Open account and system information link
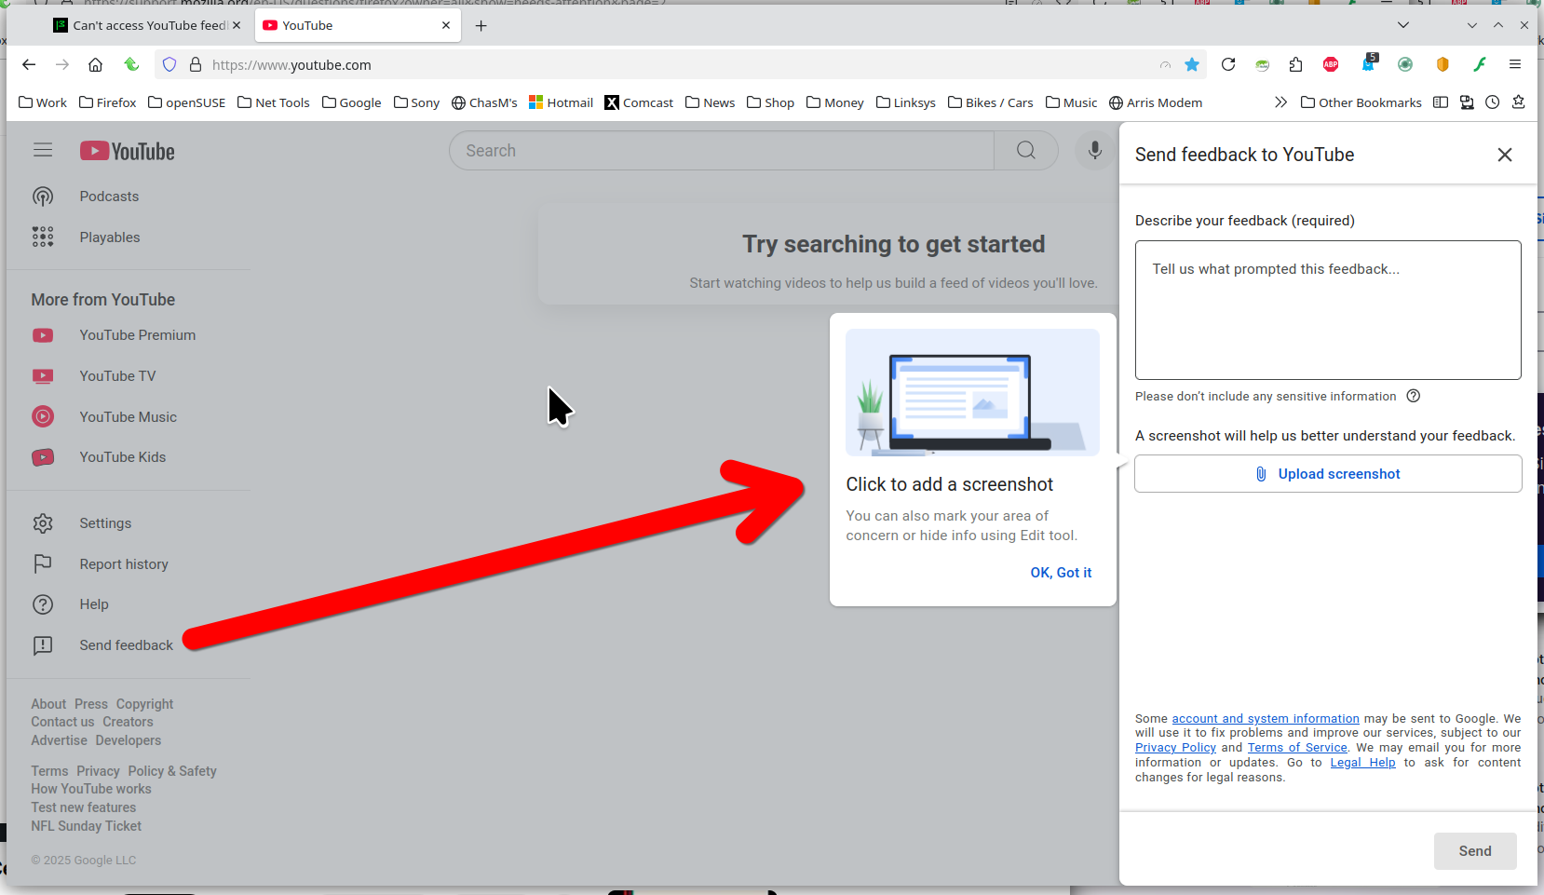Viewport: 1544px width, 895px height. click(1266, 719)
